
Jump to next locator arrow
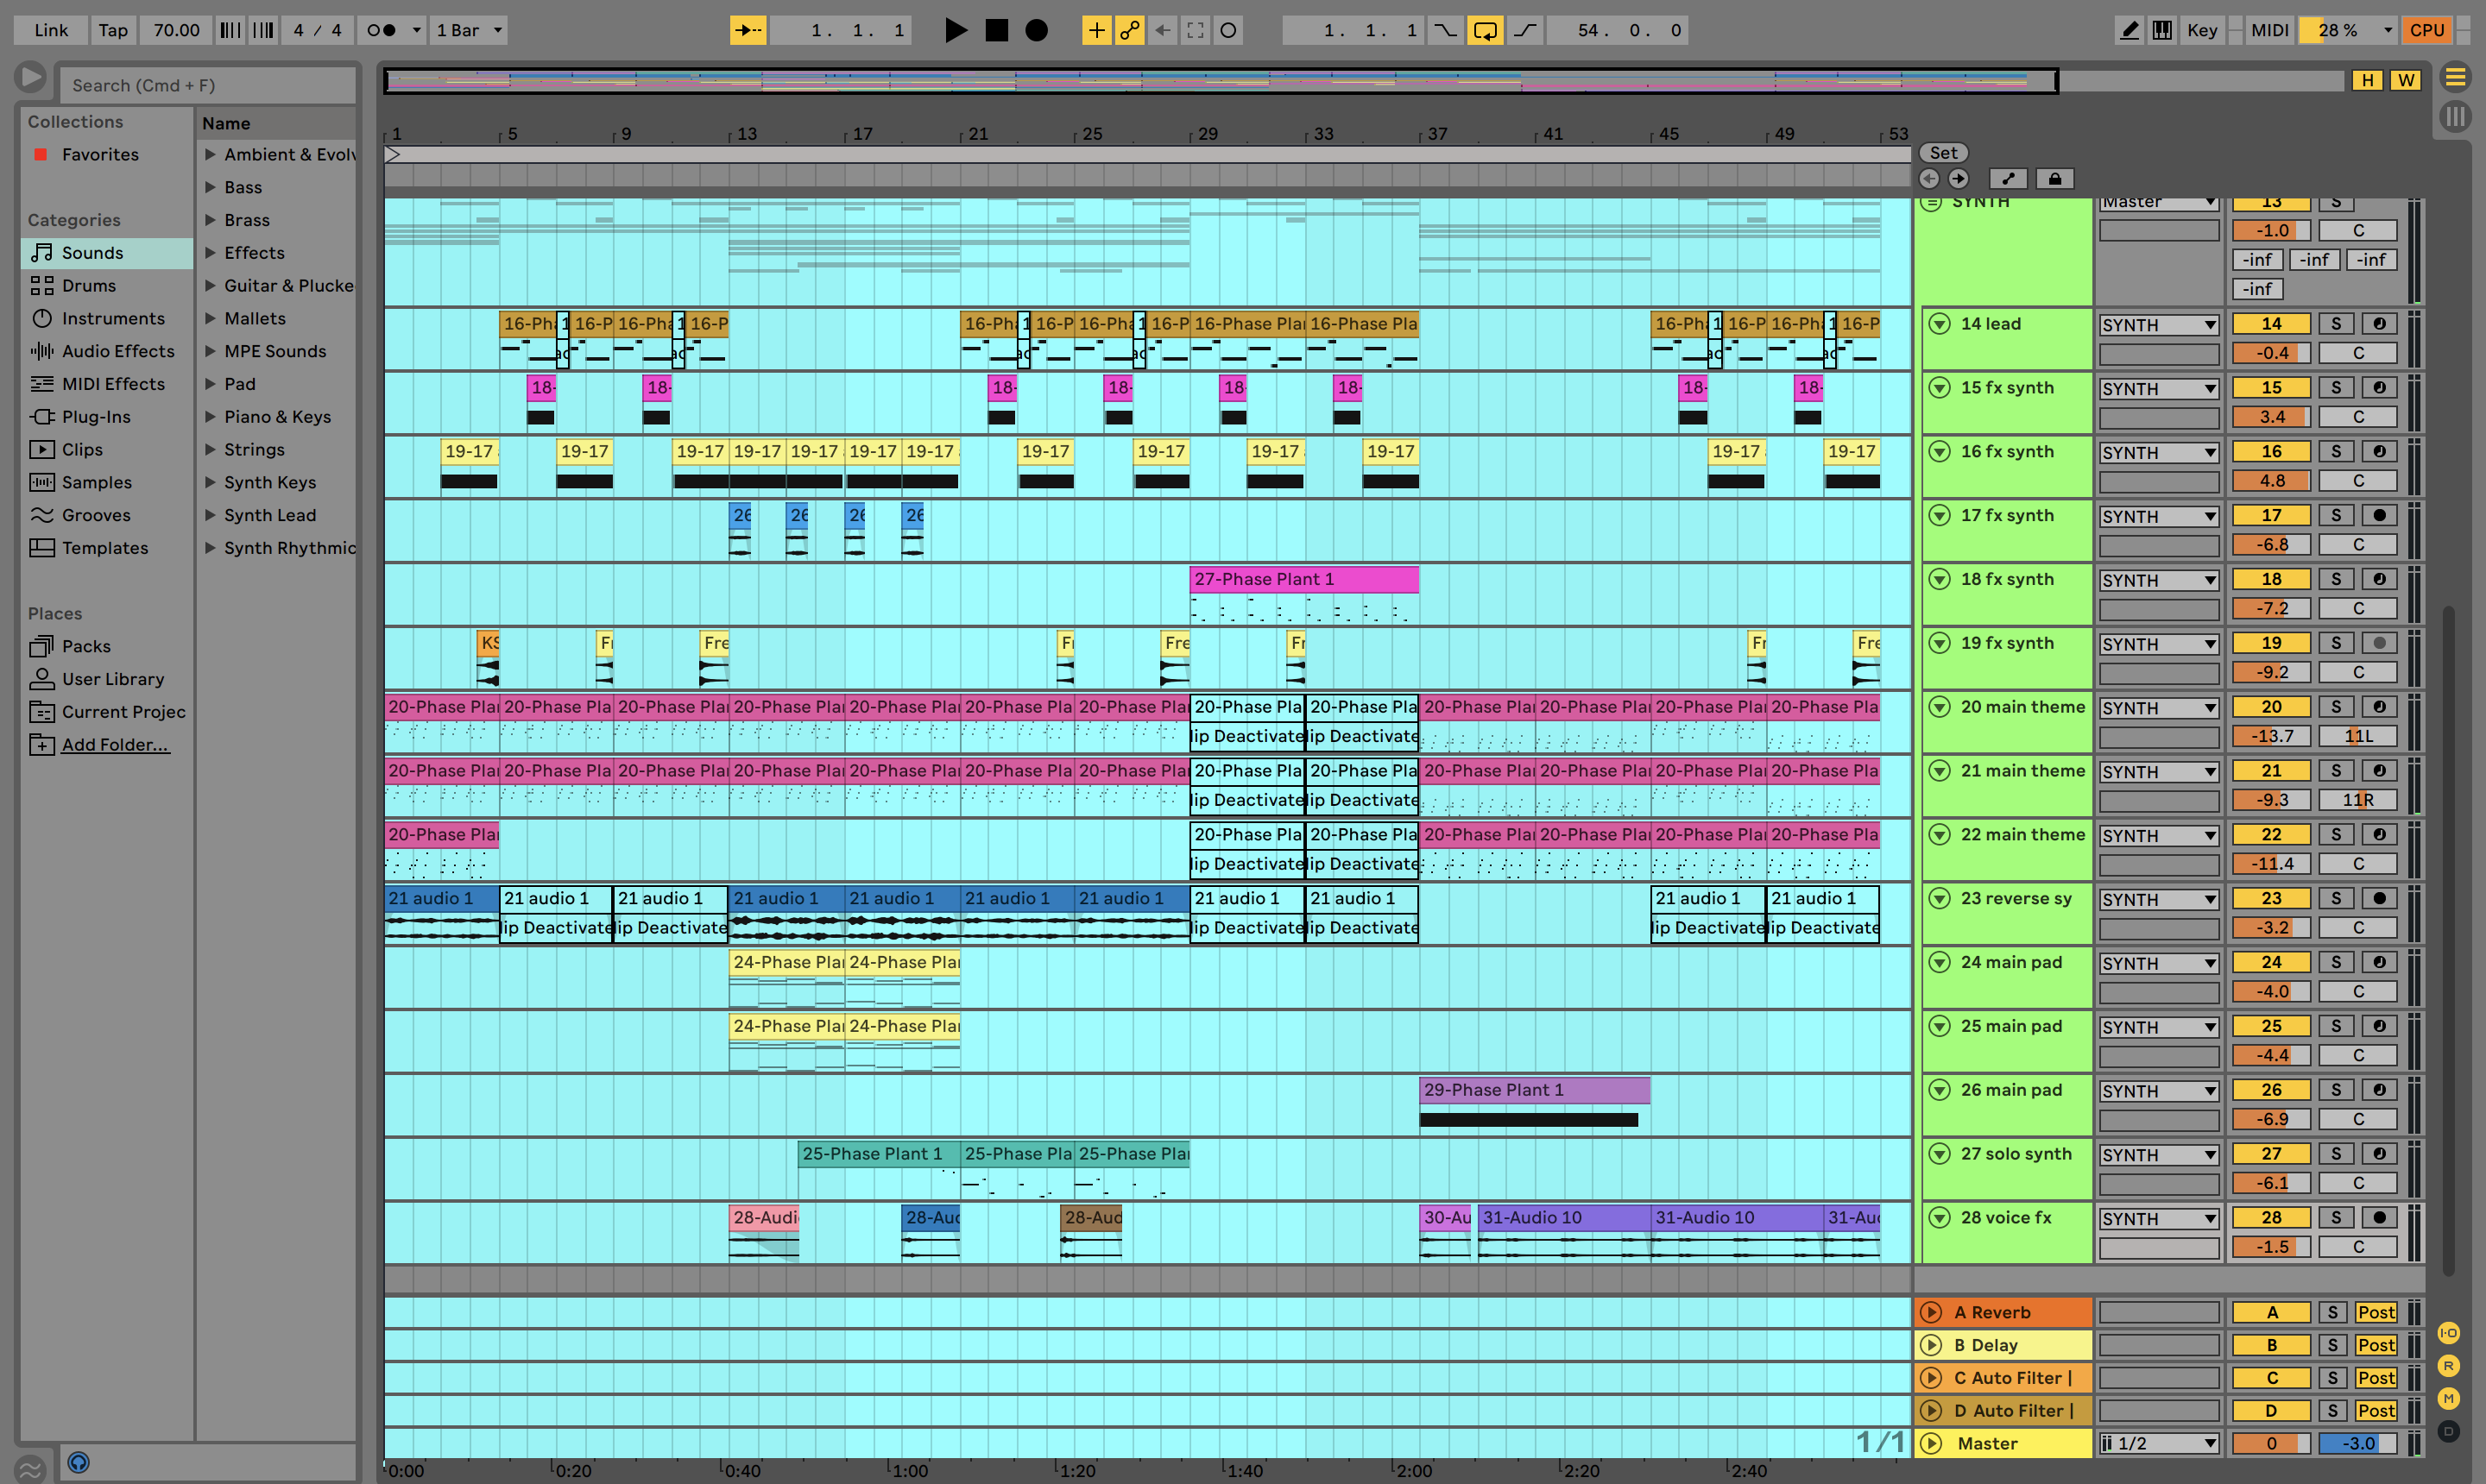1958,179
